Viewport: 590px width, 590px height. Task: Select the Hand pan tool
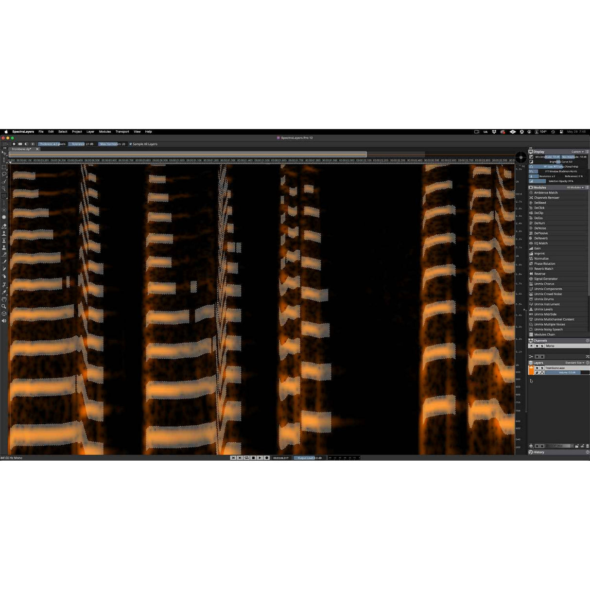coord(4,299)
